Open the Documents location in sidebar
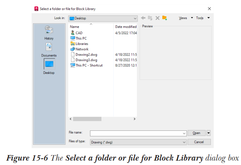Screen dimensions: 241x165 pos(49,50)
